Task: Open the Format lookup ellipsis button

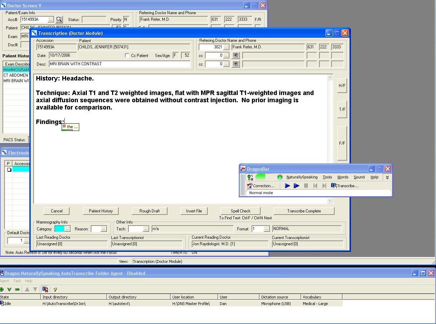Action: click(266, 229)
